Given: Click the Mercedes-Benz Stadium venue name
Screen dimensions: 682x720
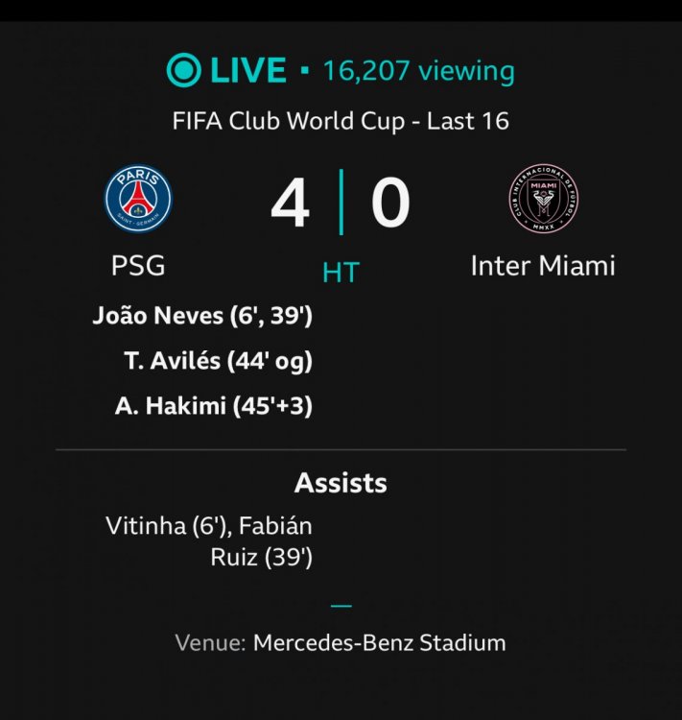Looking at the screenshot, I should [x=380, y=643].
